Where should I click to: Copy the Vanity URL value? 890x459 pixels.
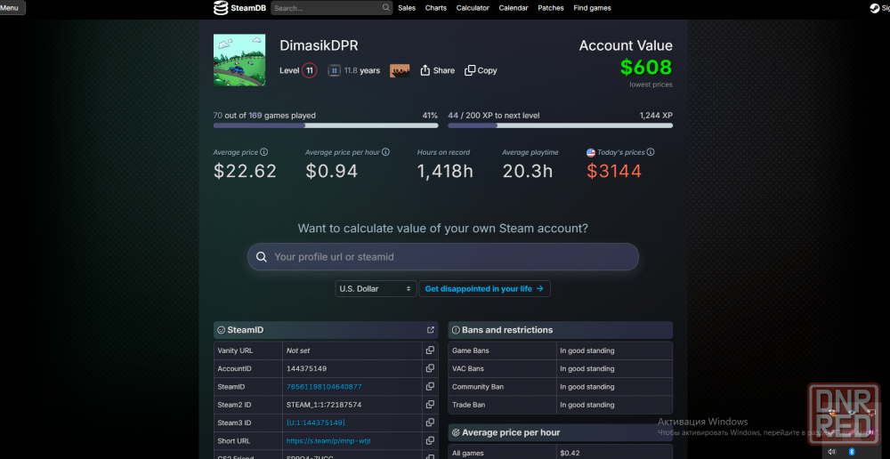pos(430,350)
